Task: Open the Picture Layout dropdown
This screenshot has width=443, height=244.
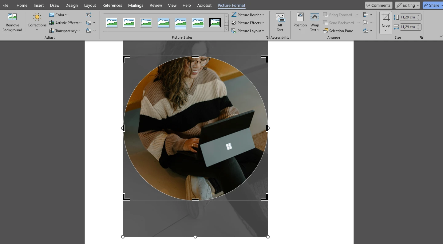Action: (x=247, y=31)
